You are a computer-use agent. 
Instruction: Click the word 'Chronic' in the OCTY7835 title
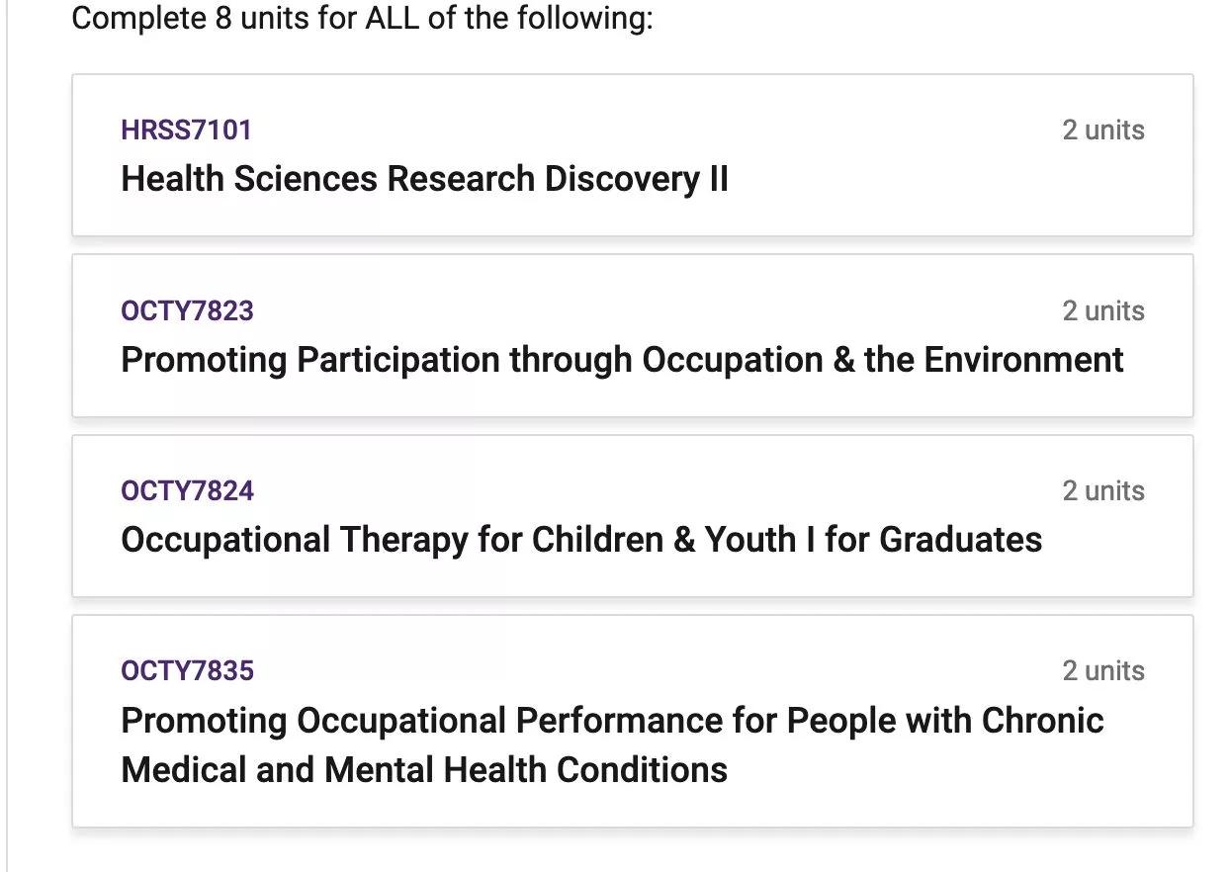click(1042, 720)
